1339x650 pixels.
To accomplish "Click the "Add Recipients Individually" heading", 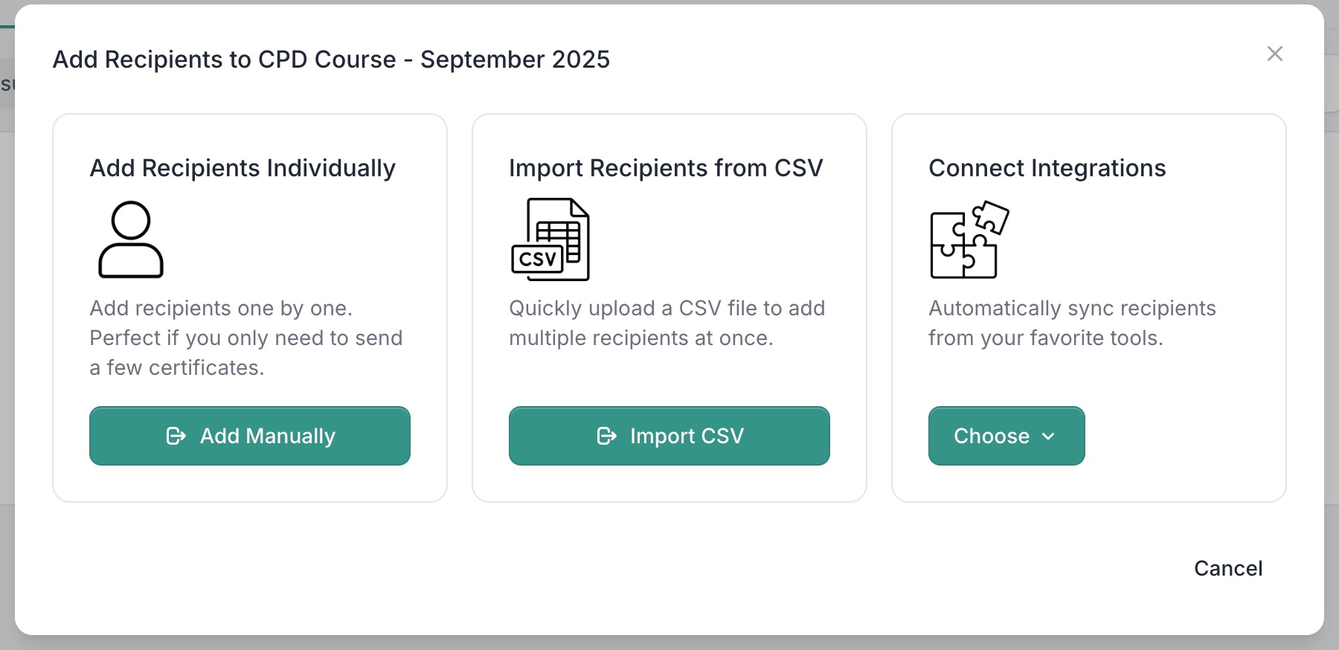I will pyautogui.click(x=243, y=168).
